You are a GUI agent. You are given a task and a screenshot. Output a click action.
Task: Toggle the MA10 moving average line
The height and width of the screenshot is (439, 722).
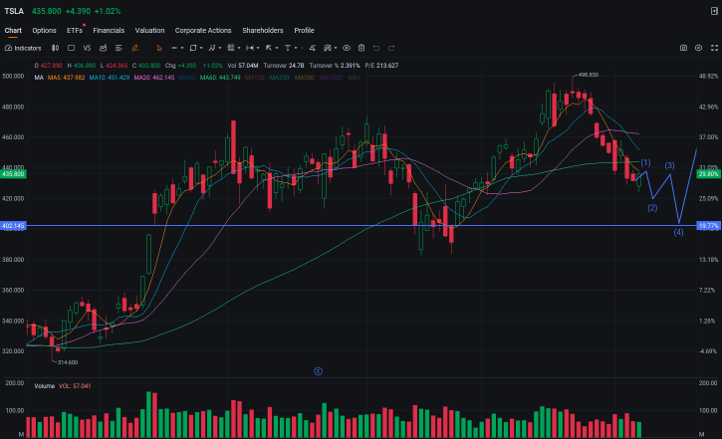(x=110, y=78)
